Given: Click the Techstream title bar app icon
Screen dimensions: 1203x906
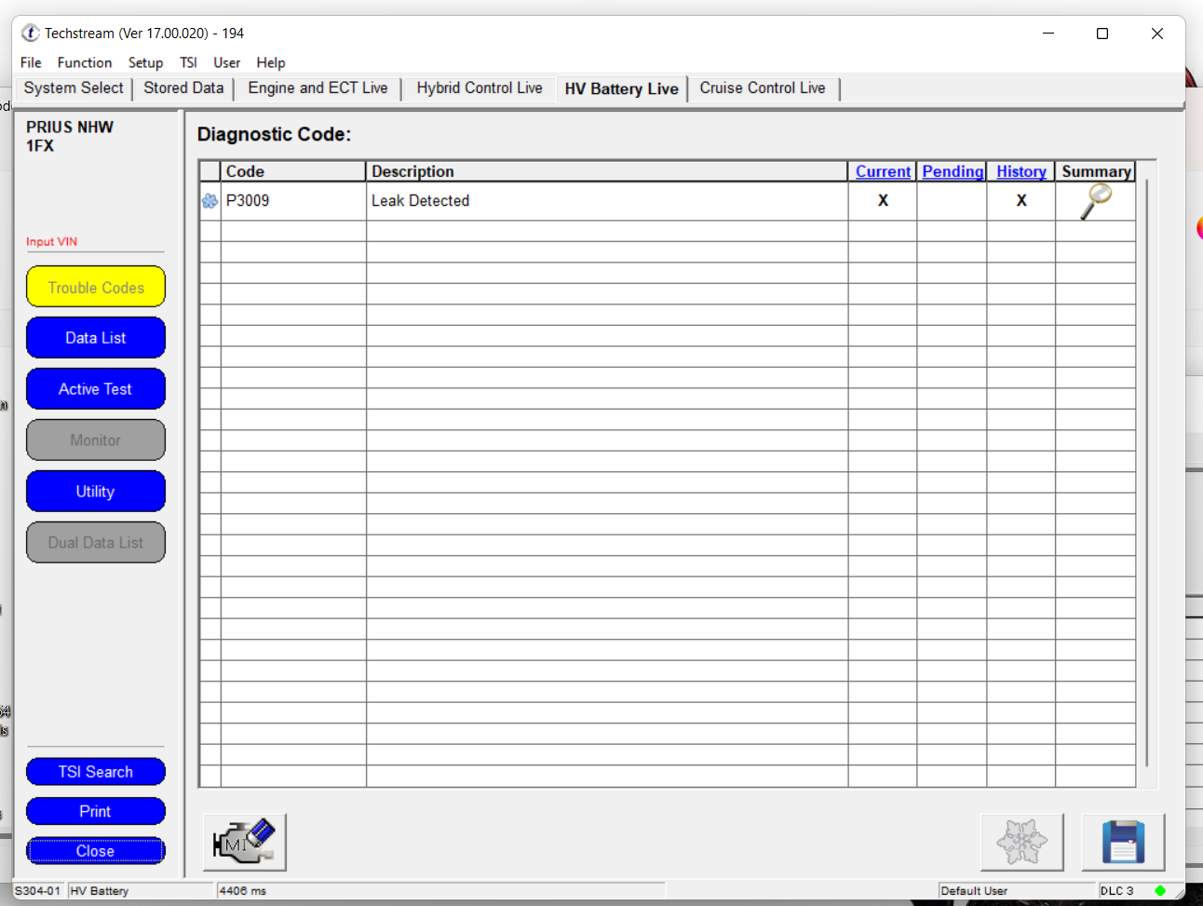Looking at the screenshot, I should pyautogui.click(x=31, y=33).
